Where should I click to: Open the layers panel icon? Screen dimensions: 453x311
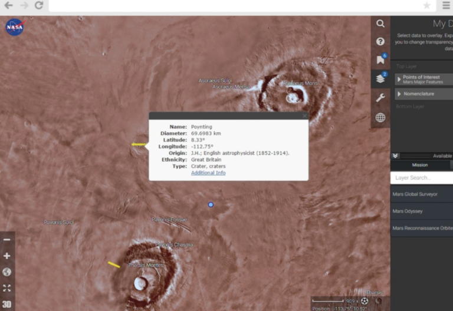[x=380, y=79]
